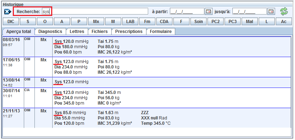Open the Diagnostics tab
Viewport: 295px width, 140px height.
(50, 32)
